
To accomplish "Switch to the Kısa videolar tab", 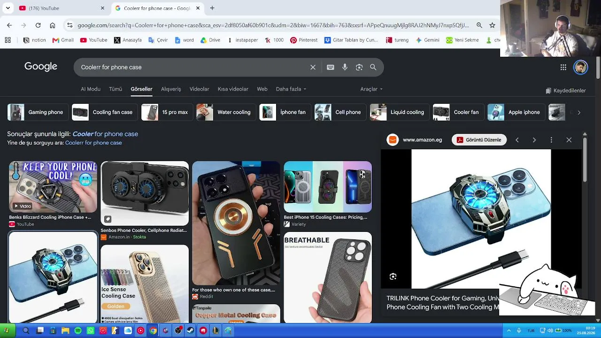I will point(233,89).
